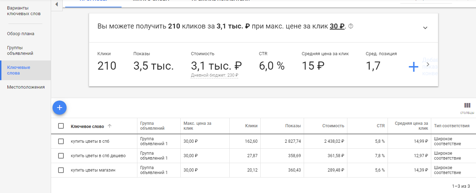Click the help question mark icon after 30 ₽
Viewport: 476px width, 193px height.
coord(351,26)
